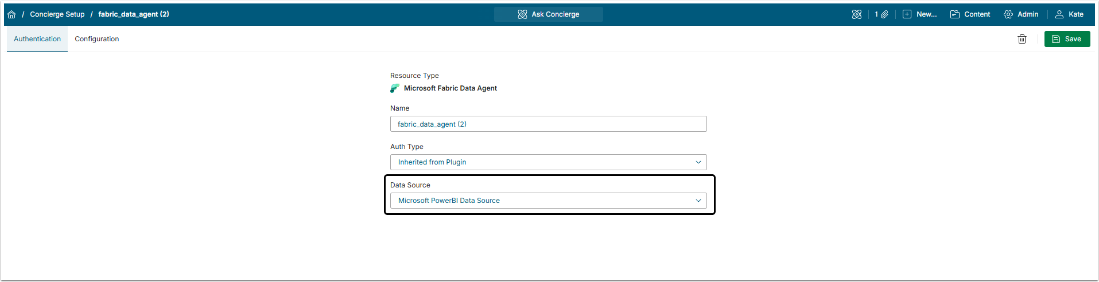Screen dimensions: 1099x282
Task: Click the home icon in the breadcrumb
Action: pyautogui.click(x=11, y=14)
